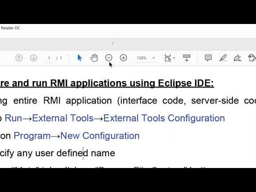Zoom out with the minus icon

[x=109, y=58]
